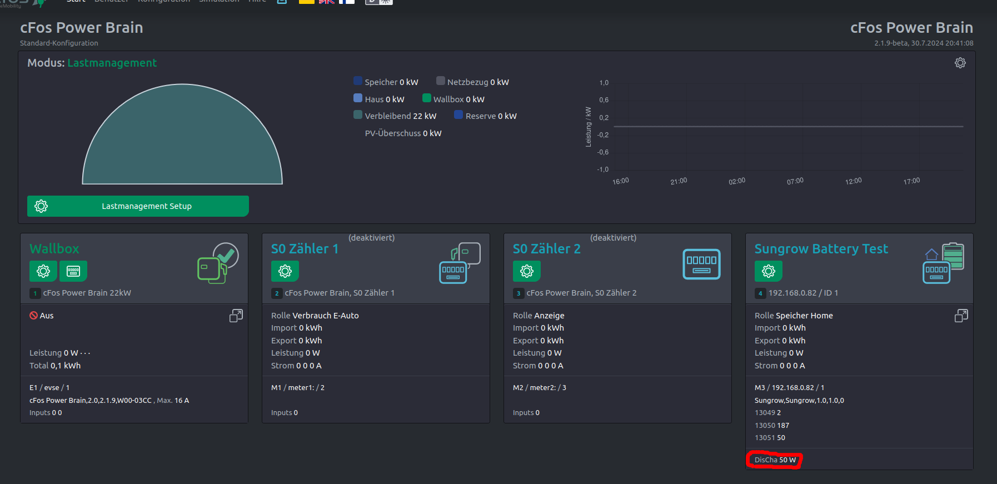
Task: Click the 'Standard-Konfiguration' subtitle
Action: click(59, 43)
